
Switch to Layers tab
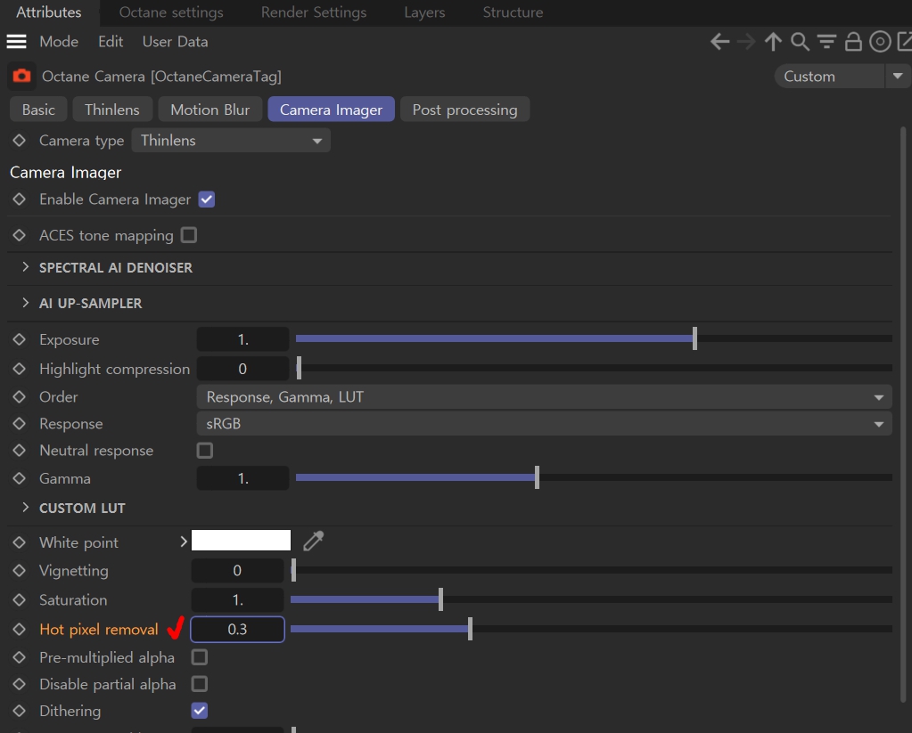[x=424, y=12]
